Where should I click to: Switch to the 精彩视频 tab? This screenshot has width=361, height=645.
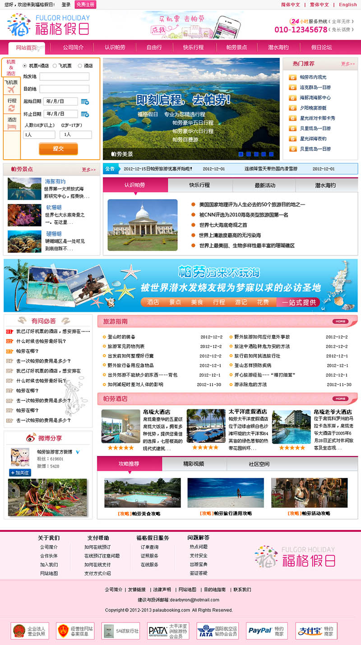click(x=194, y=464)
